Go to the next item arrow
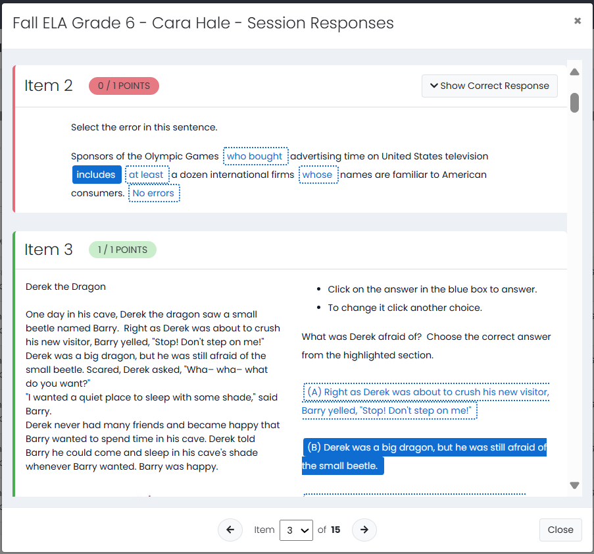 pos(364,530)
